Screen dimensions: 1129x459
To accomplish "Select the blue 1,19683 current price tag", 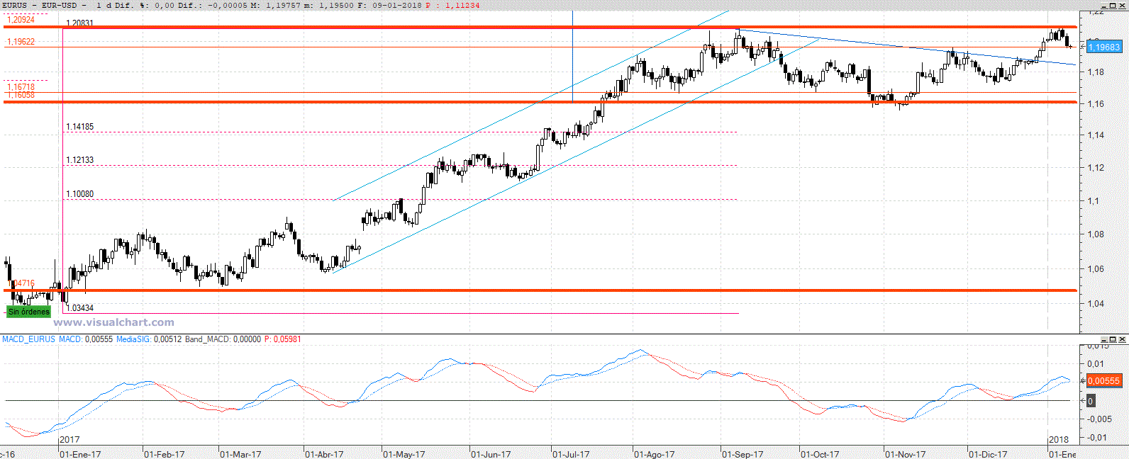I will [x=1104, y=47].
